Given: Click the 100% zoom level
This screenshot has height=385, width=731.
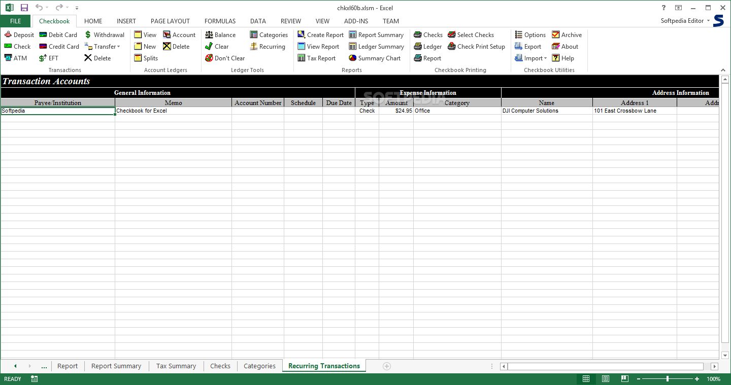Looking at the screenshot, I should point(713,379).
